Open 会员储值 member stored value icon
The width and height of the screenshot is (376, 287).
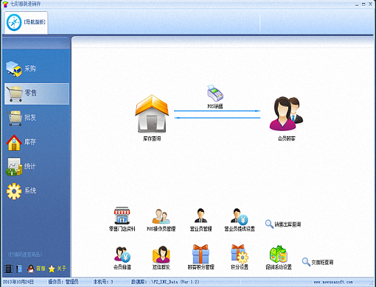point(122,255)
